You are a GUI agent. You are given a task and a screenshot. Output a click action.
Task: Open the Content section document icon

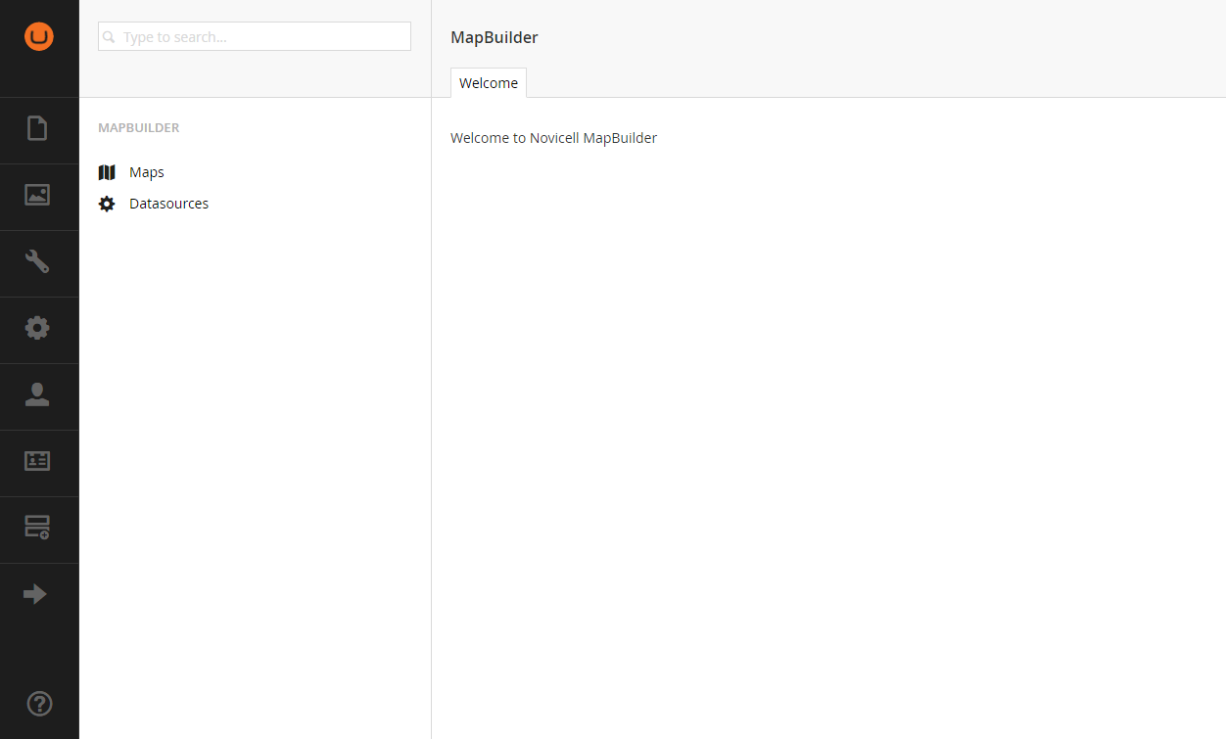coord(37,128)
